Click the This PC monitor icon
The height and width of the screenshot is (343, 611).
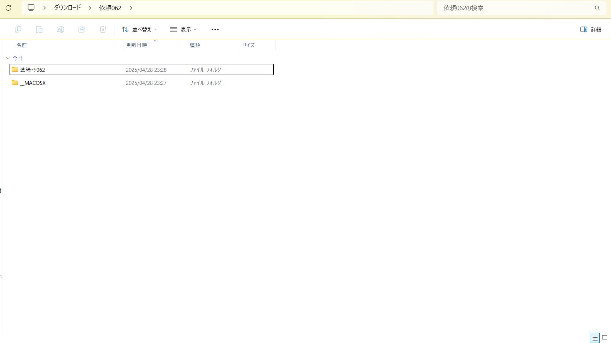coord(31,8)
